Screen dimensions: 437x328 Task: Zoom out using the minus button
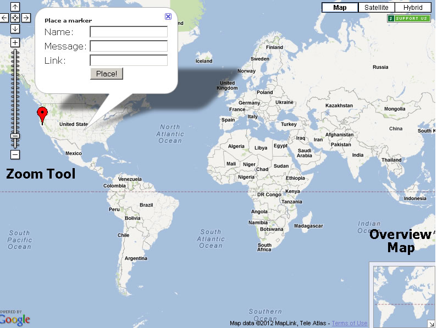click(x=15, y=155)
